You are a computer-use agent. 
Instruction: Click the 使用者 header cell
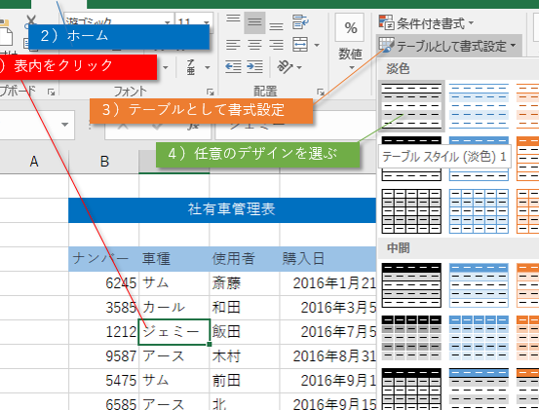(x=245, y=259)
